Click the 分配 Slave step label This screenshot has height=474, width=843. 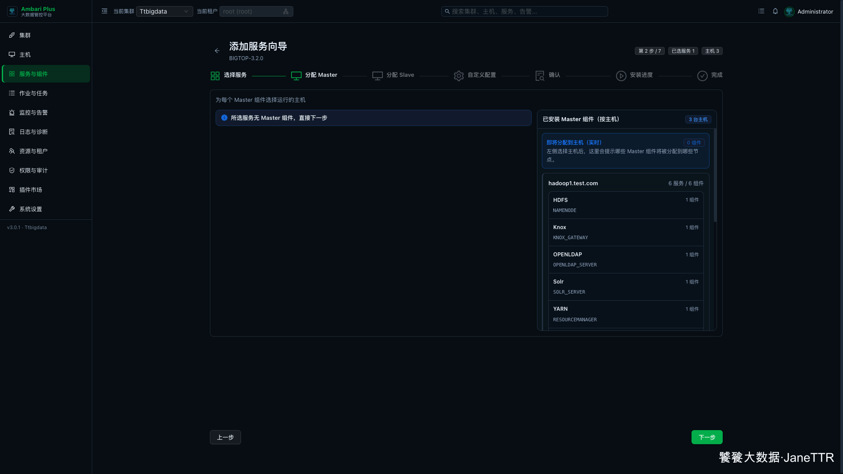400,75
